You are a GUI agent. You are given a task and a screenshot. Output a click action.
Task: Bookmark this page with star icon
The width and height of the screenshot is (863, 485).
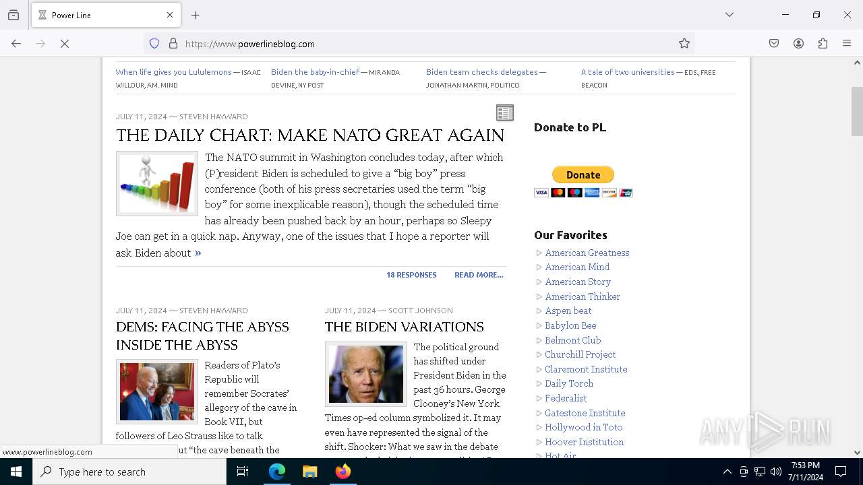click(x=684, y=44)
